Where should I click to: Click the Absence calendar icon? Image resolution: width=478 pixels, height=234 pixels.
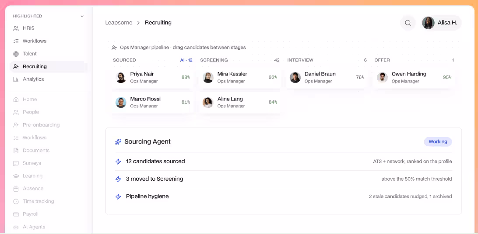pyautogui.click(x=16, y=189)
